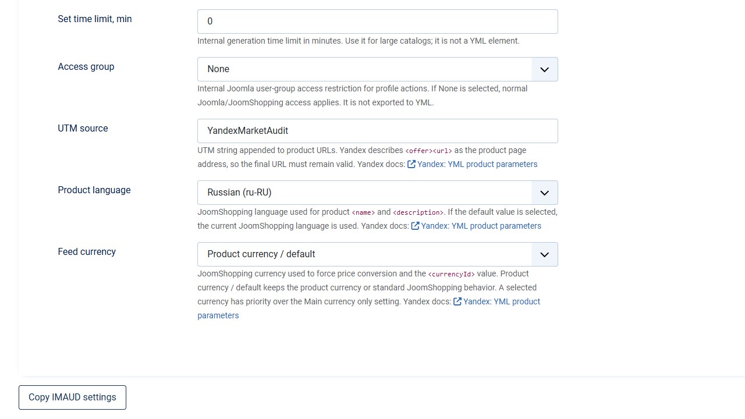This screenshot has width=745, height=419.
Task: Focus the Set time limit input field
Action: pos(378,22)
